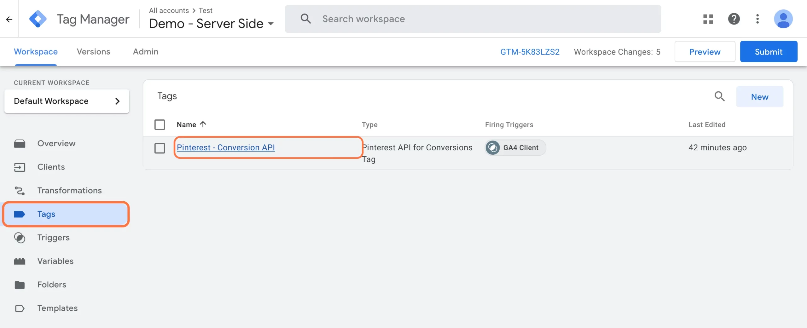The width and height of the screenshot is (807, 328).
Task: Select Tags in the sidebar
Action: [x=66, y=214]
